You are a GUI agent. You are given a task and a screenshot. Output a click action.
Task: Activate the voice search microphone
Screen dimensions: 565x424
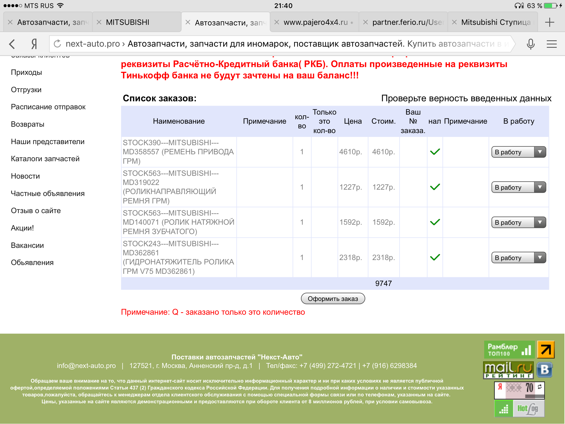pos(531,44)
